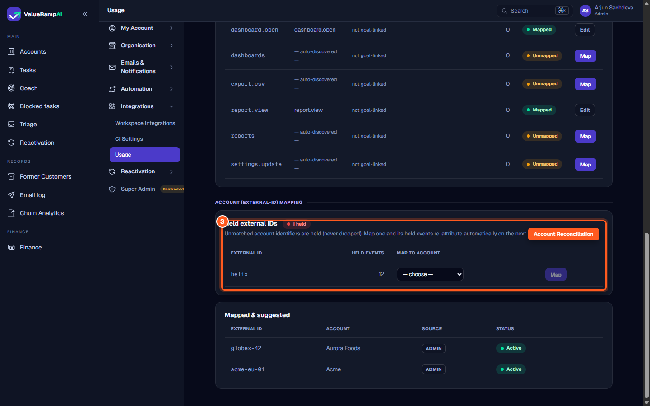Viewport: 650px width, 406px height.
Task: Click the Account Reconciliation button
Action: (x=563, y=234)
